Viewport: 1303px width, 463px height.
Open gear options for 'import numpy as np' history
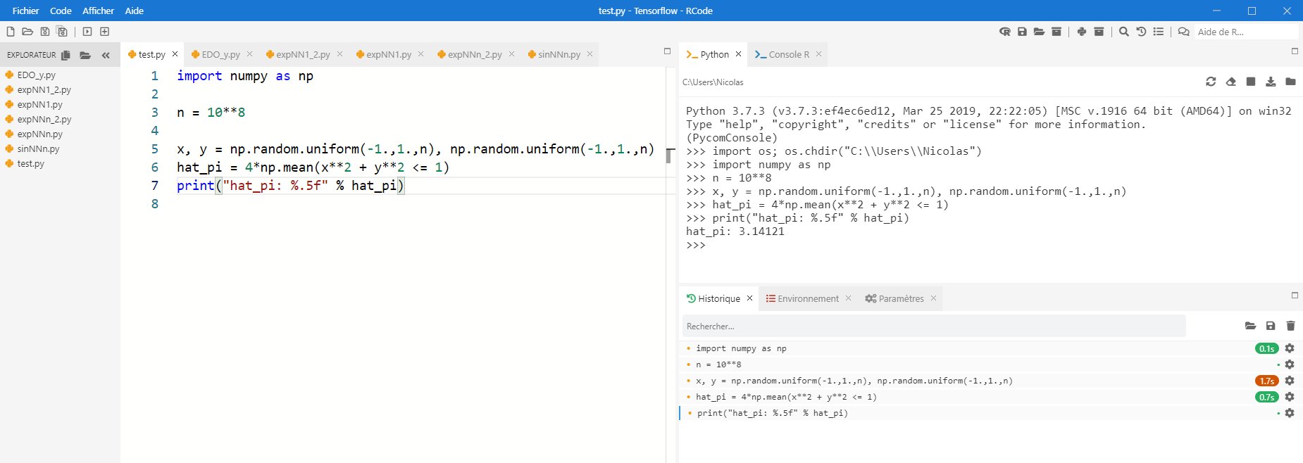point(1290,348)
